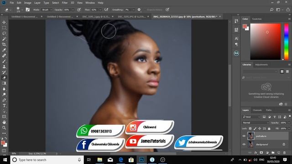Expand the Flow value dropdown
The image size is (292, 164).
click(x=100, y=10)
